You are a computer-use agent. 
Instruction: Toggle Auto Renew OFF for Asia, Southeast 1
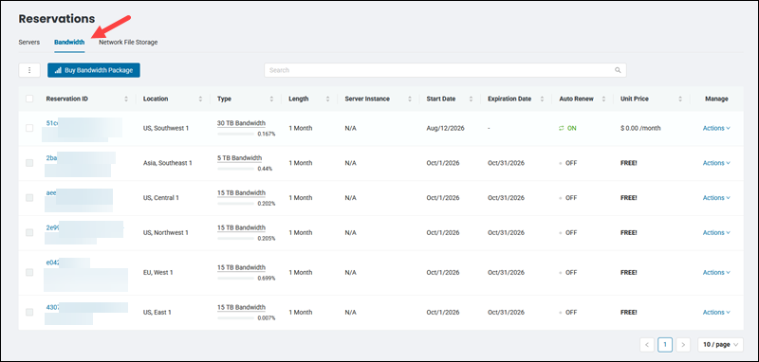point(568,163)
